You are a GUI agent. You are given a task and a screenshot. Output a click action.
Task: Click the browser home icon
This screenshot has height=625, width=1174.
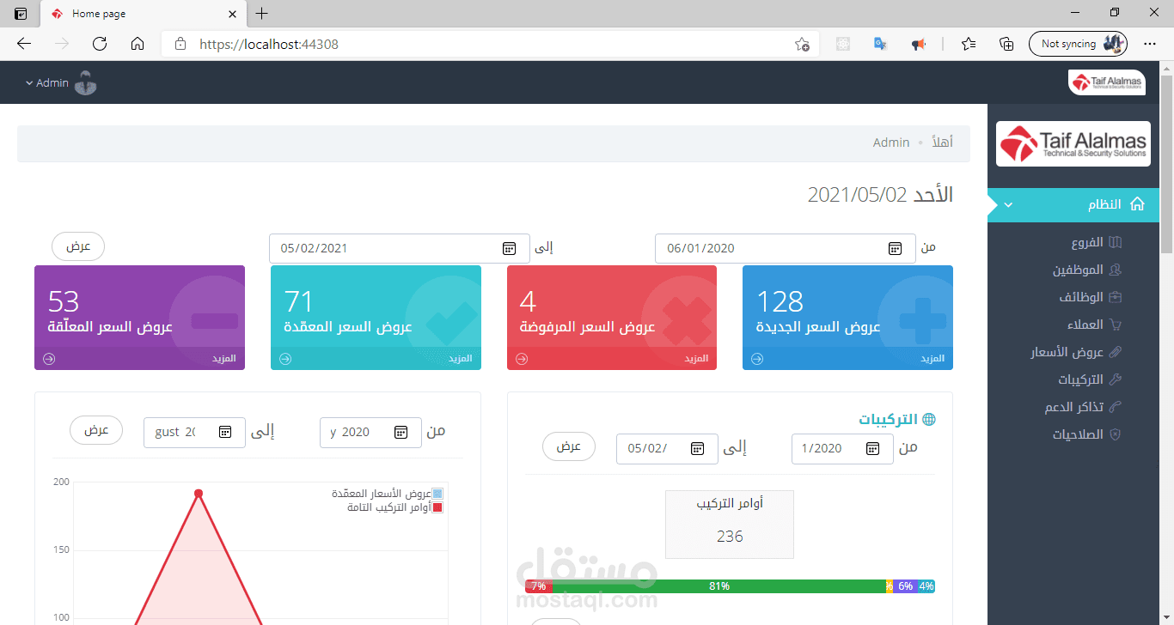click(138, 44)
